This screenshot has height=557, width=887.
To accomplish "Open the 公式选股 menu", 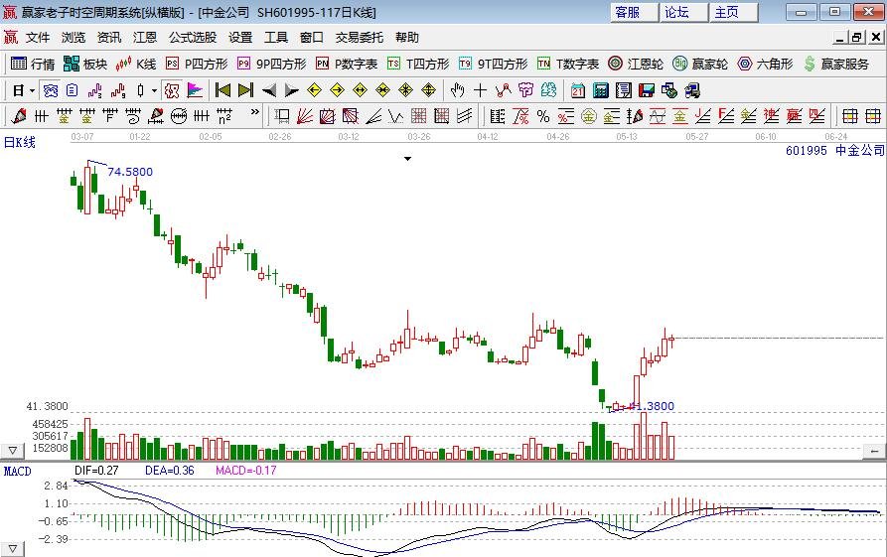I will coord(193,38).
